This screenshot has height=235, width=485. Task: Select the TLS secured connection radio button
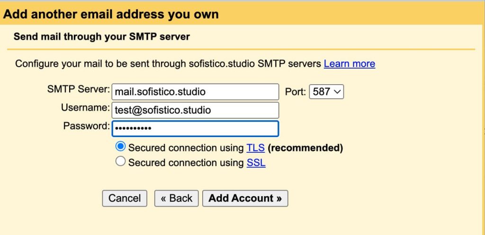tap(121, 147)
